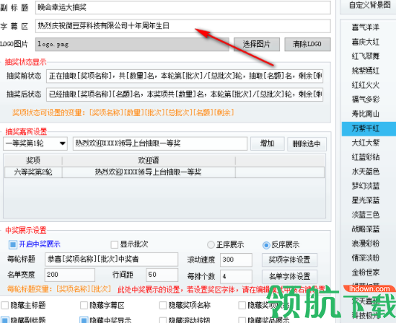The image size is (396, 323).
Task: Edit the 抽奖后状态 text field
Action: tap(185, 94)
